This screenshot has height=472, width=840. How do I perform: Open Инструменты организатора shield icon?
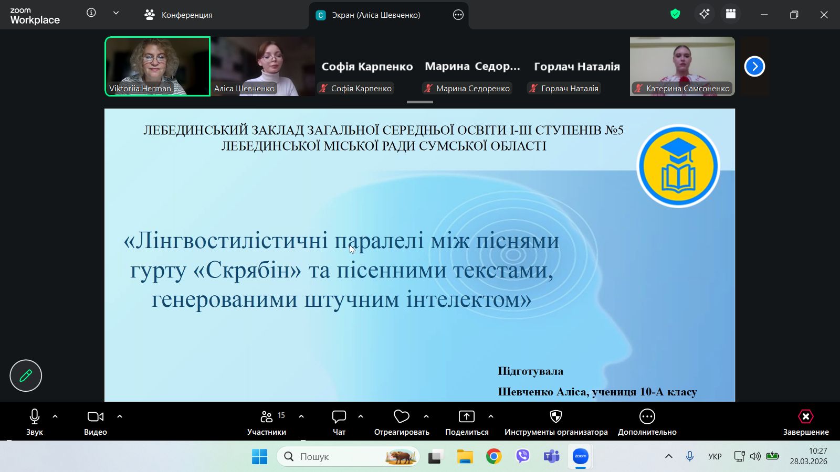[x=555, y=422]
